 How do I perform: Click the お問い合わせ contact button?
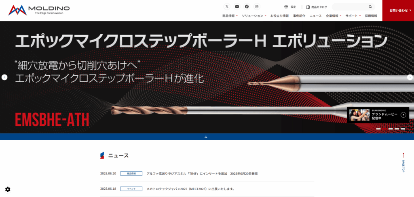coord(398,10)
